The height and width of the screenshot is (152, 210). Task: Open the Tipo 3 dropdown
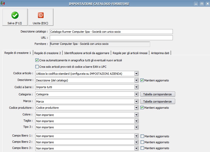[136, 127]
